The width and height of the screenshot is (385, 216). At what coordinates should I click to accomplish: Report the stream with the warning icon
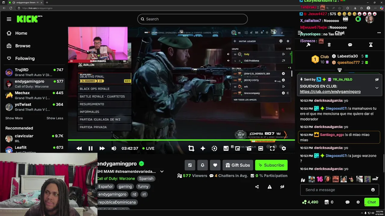point(269,187)
